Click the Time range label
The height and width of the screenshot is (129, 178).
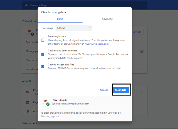click(x=47, y=28)
